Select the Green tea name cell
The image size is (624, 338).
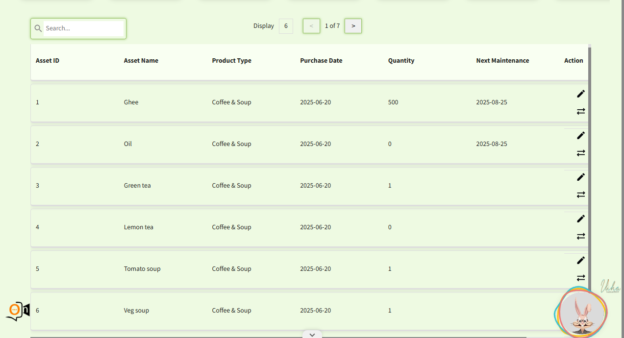click(x=137, y=186)
